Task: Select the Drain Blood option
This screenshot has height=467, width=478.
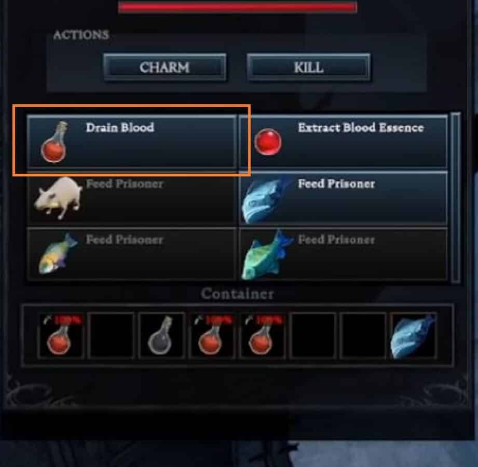Action: [x=132, y=142]
